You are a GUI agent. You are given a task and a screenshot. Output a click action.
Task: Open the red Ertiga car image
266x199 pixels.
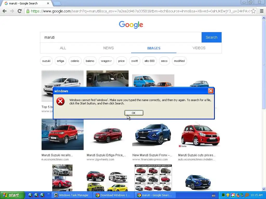[108, 135]
